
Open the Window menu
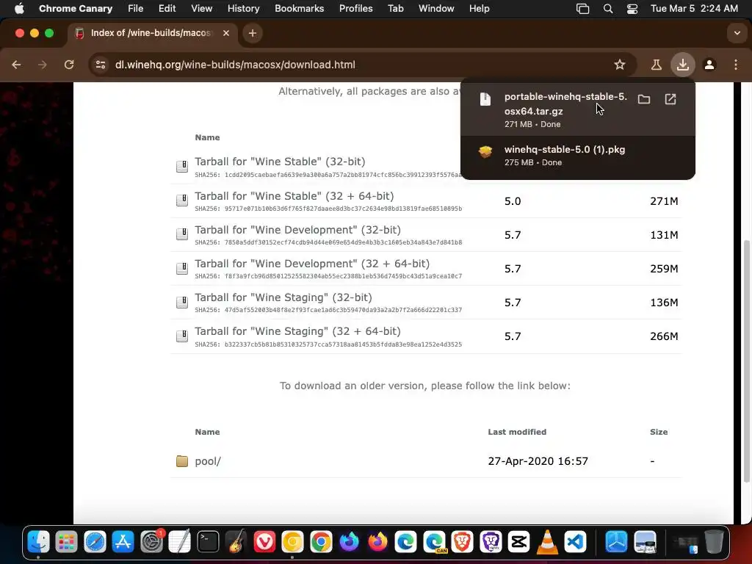point(436,9)
